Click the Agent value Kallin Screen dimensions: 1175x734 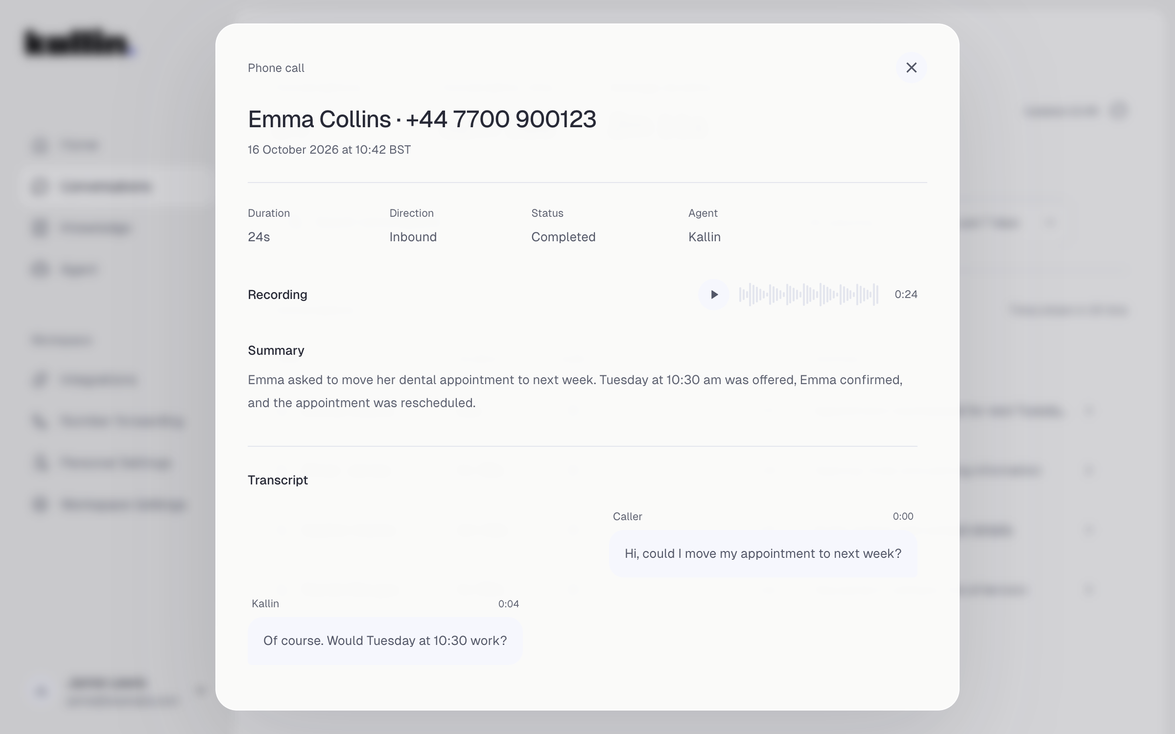point(704,237)
